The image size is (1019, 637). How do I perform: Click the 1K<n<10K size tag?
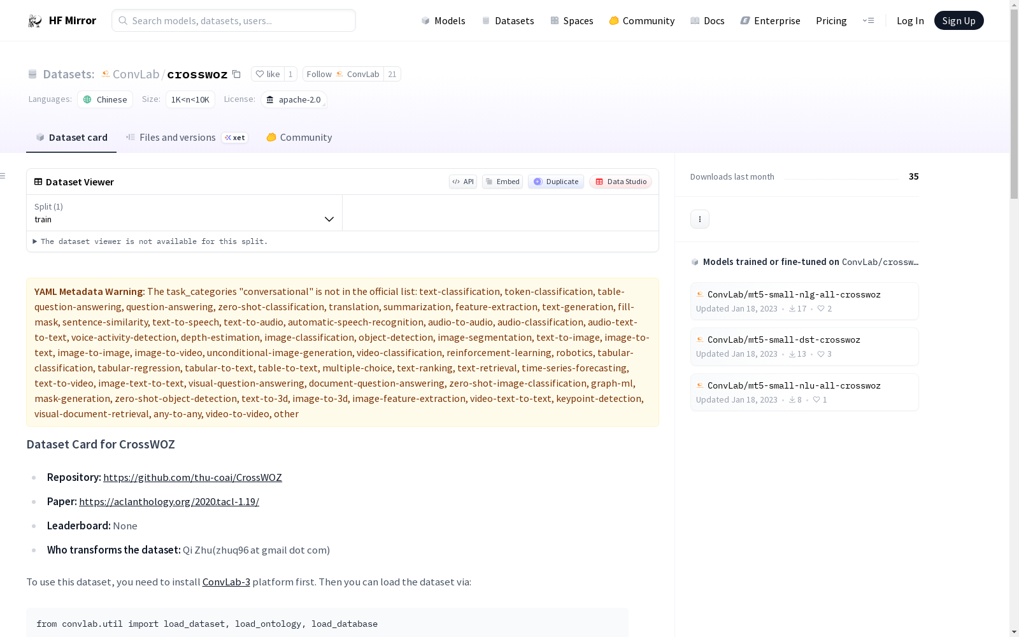point(190,99)
